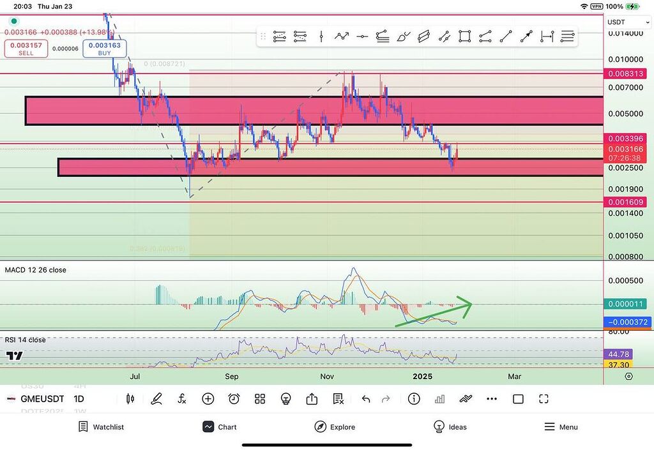654x450 pixels.
Task: Open chart settings gear on time axis
Action: [x=629, y=377]
